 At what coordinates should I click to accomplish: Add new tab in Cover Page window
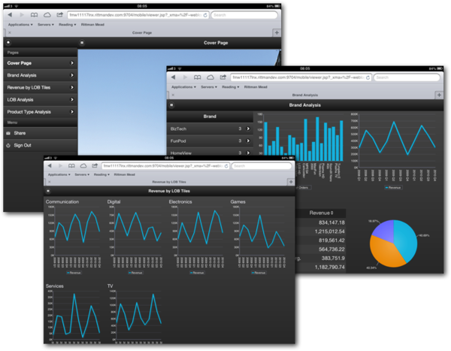pyautogui.click(x=277, y=32)
